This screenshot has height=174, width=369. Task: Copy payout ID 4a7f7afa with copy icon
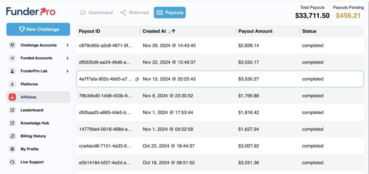tap(137, 79)
